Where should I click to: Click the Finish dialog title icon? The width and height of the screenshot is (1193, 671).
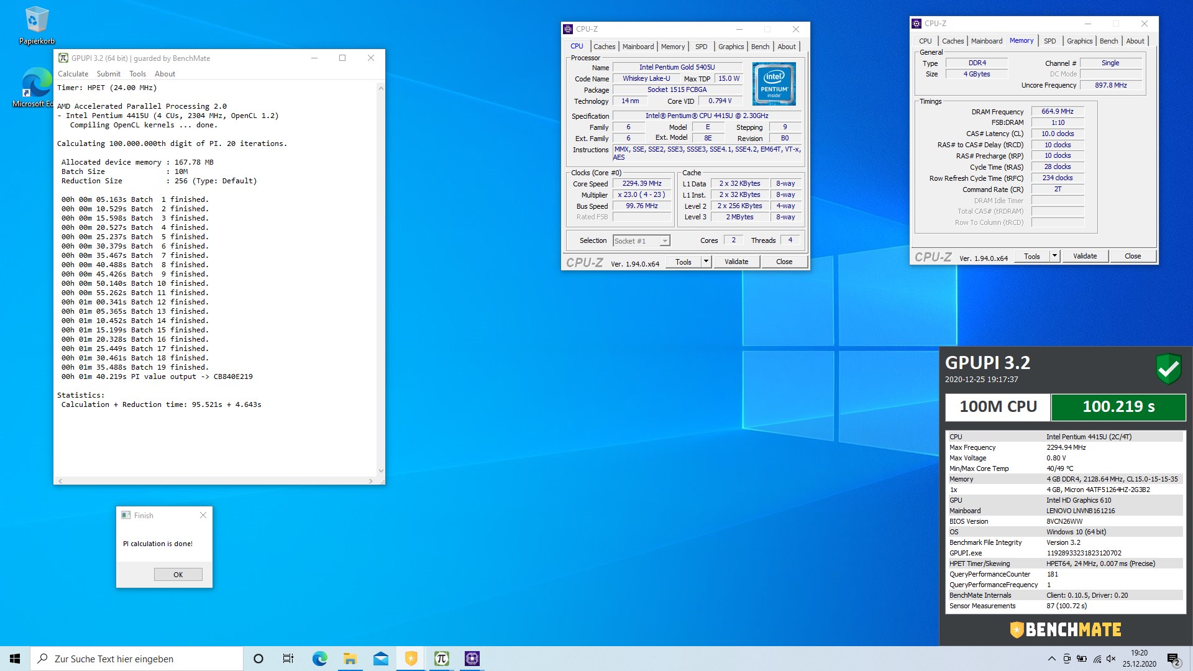click(126, 515)
